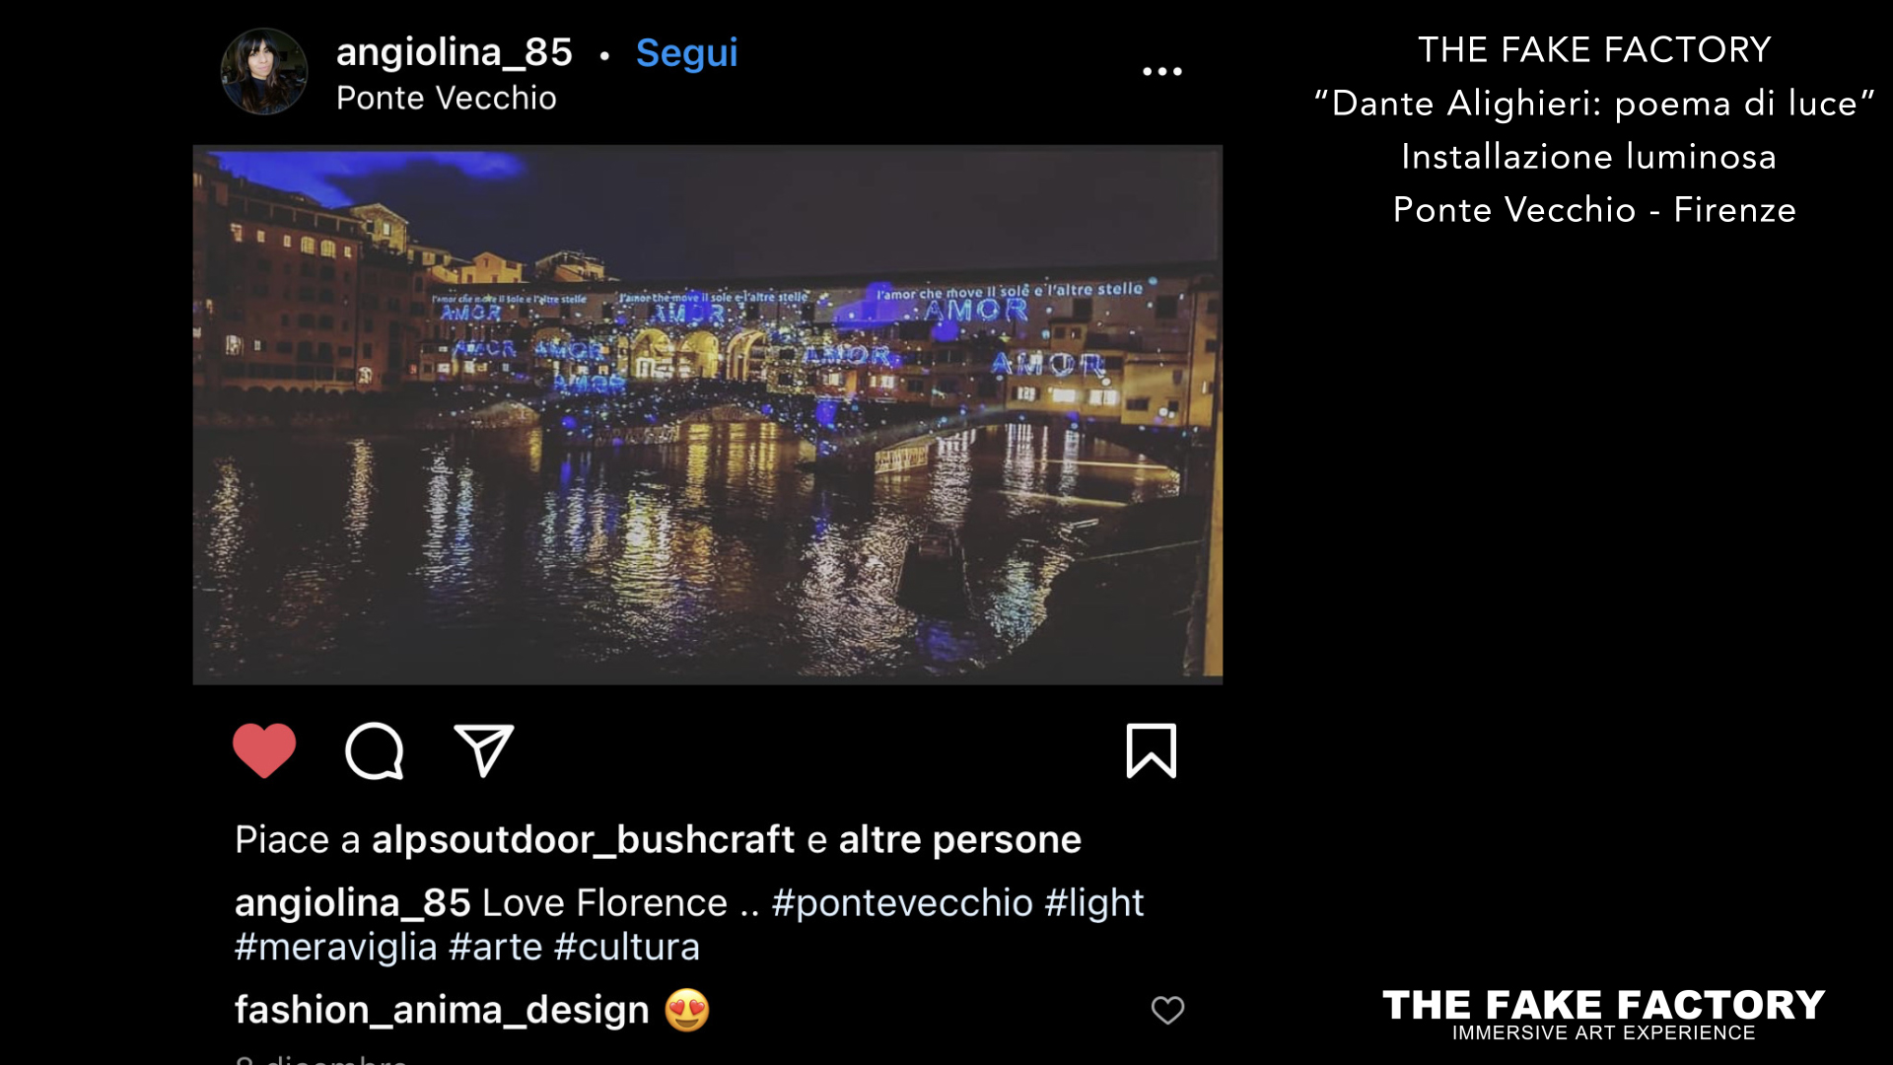The width and height of the screenshot is (1893, 1065).
Task: Click The Fake Factory bottom logo
Action: pos(1604,1015)
